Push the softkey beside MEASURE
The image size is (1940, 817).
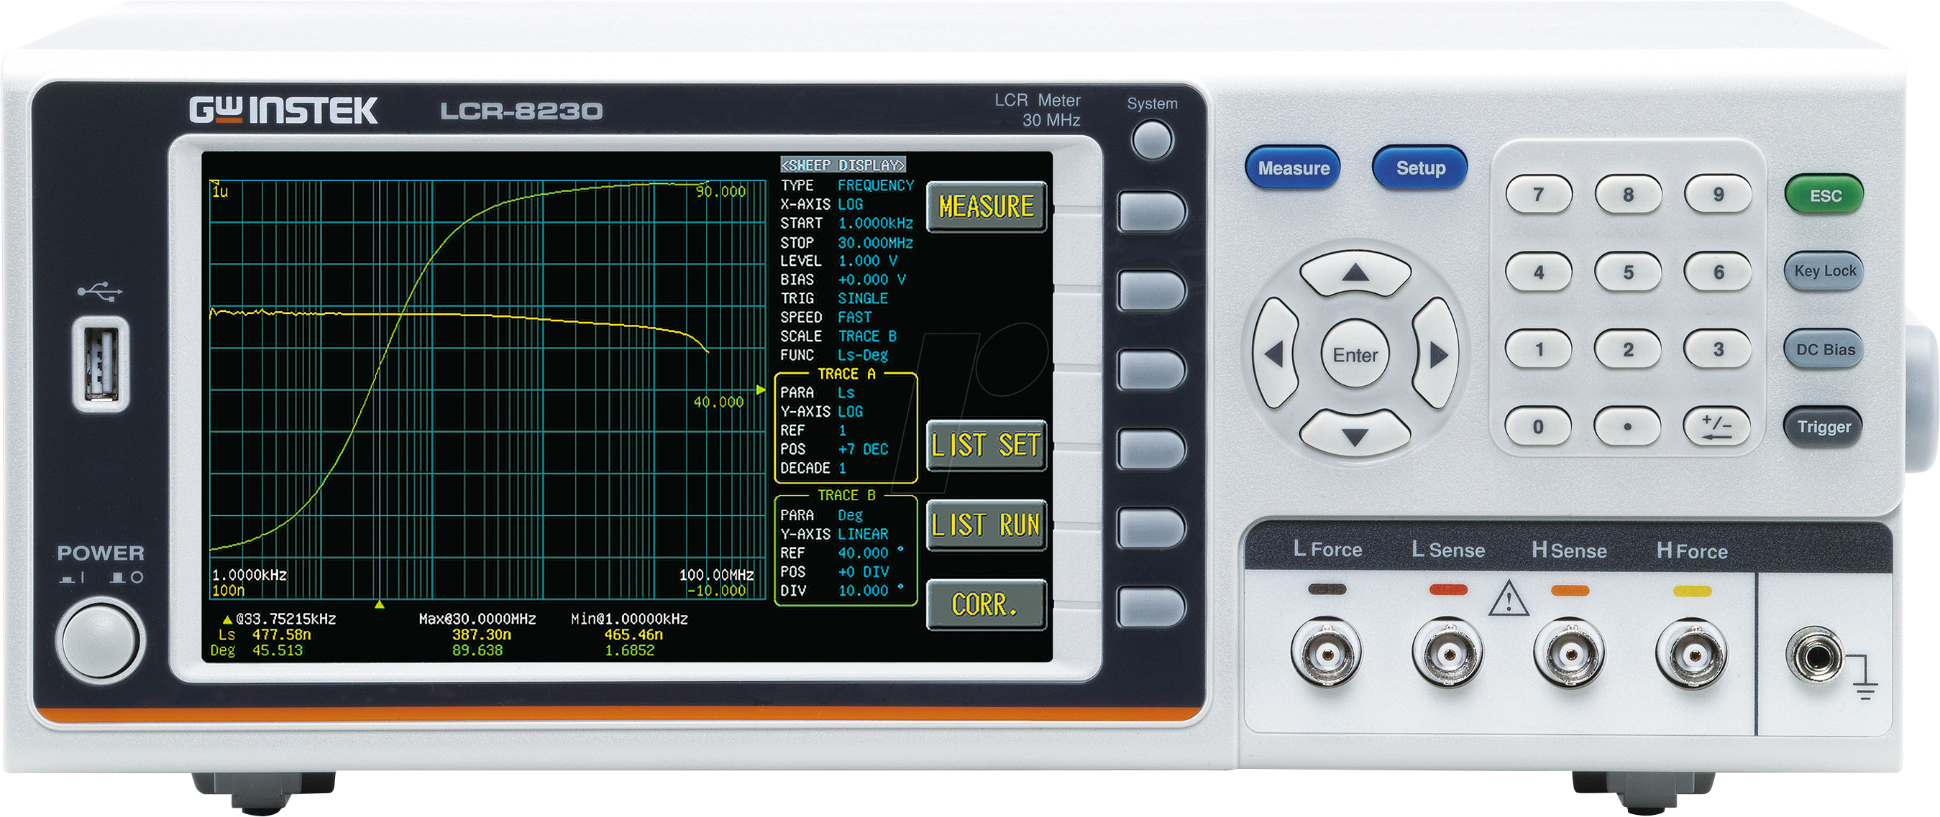tap(1150, 211)
